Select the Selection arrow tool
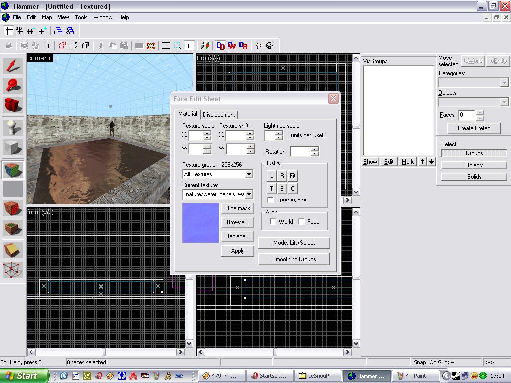 (x=13, y=66)
